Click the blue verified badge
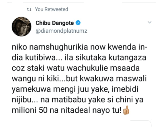 coord(78,23)
